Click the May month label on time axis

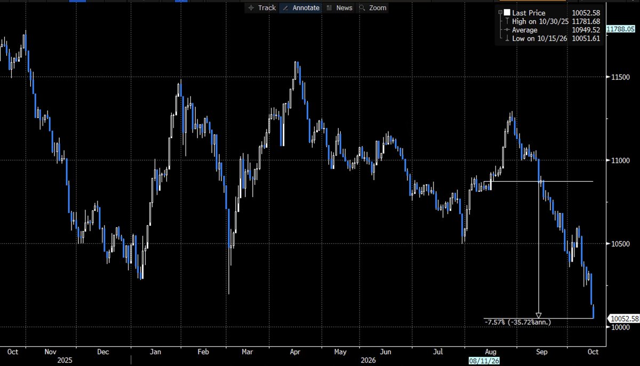tap(340, 352)
